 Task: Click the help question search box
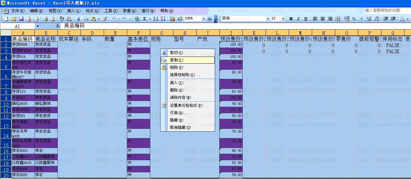tap(382, 11)
